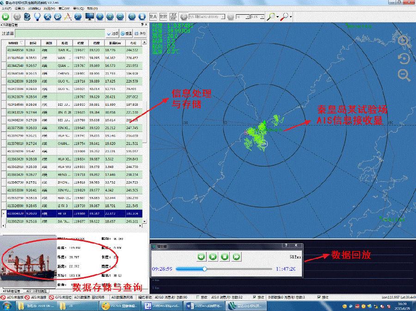
Task: Open the 设置(S) menu
Action: click(19, 8)
